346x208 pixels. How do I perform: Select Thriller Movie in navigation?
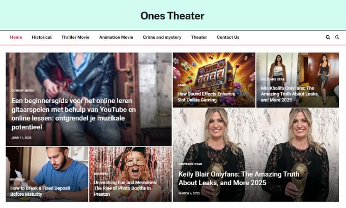point(75,37)
